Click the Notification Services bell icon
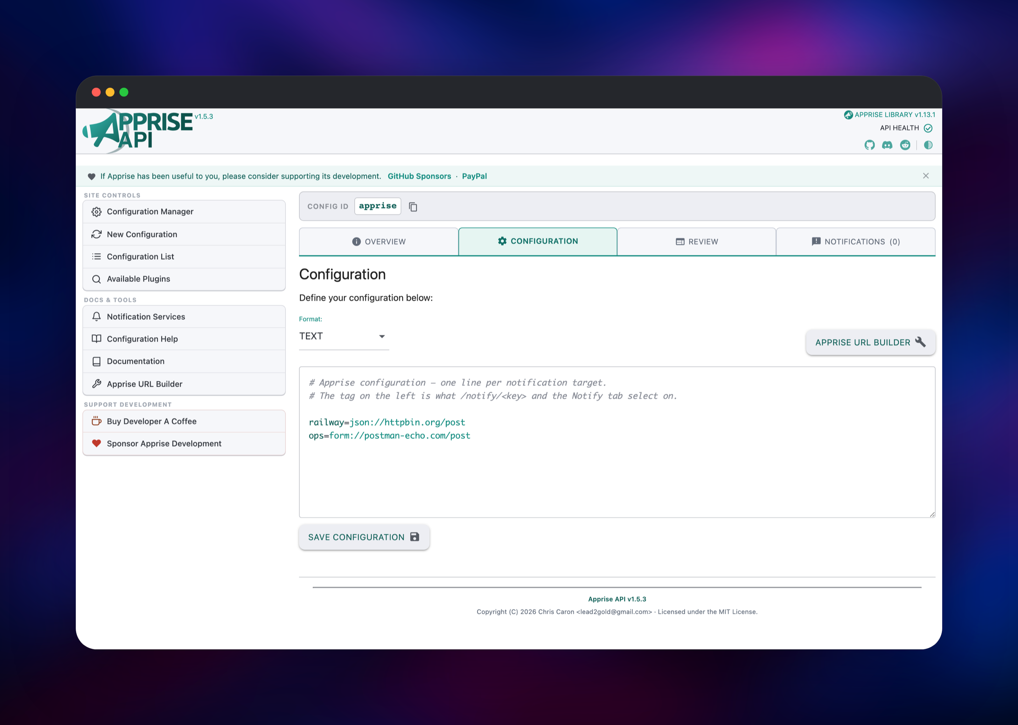The width and height of the screenshot is (1018, 725). (x=96, y=317)
